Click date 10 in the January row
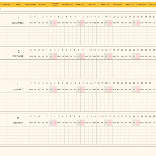The width and height of the screenshot is (156, 156). pyautogui.click(x=67, y=83)
